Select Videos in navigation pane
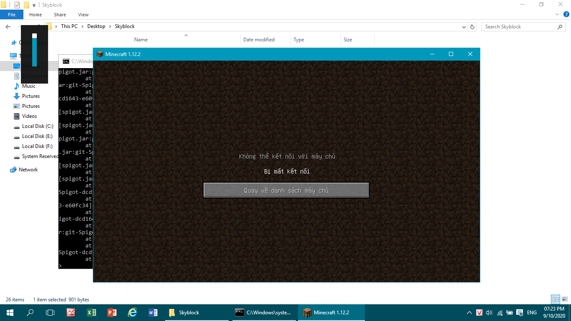This screenshot has width=571, height=321. (29, 116)
